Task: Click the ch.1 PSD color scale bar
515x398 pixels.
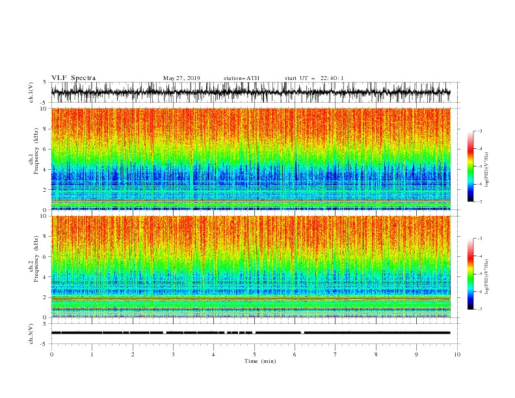Action: point(470,166)
